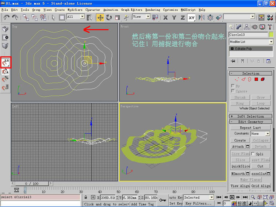Click the Circle13 object color swatch

(271, 34)
